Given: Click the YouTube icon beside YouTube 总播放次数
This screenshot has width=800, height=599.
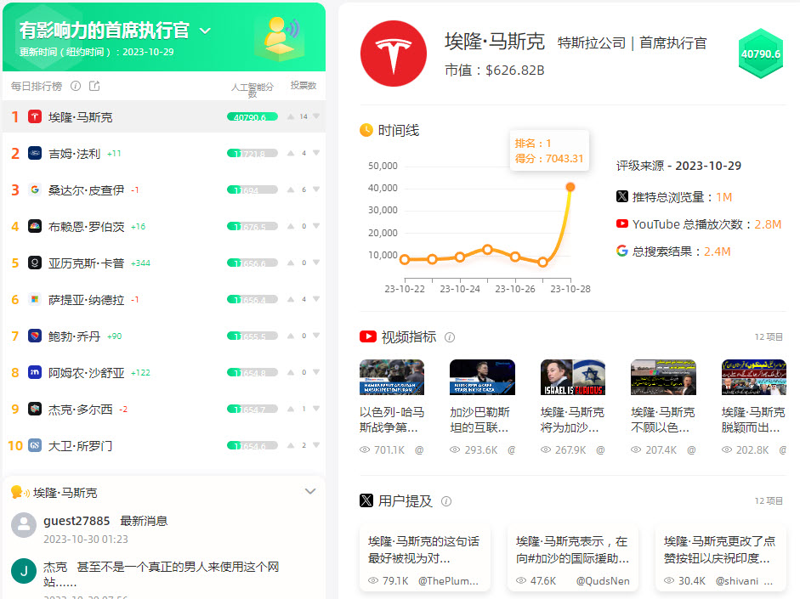Looking at the screenshot, I should [x=622, y=223].
